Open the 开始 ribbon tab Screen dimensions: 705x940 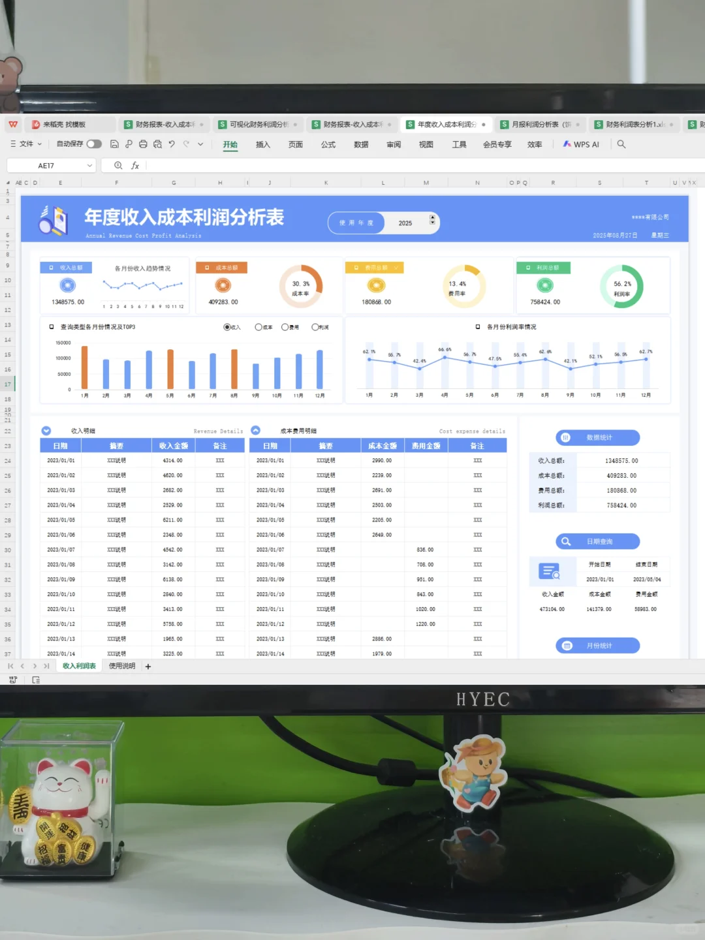[x=230, y=145]
